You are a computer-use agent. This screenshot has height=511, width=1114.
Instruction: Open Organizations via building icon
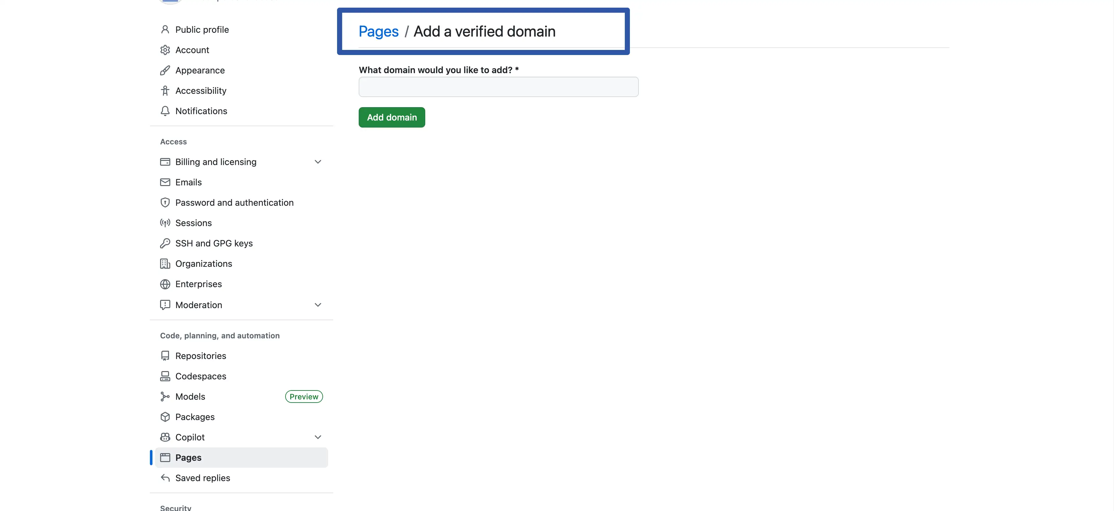pos(165,264)
